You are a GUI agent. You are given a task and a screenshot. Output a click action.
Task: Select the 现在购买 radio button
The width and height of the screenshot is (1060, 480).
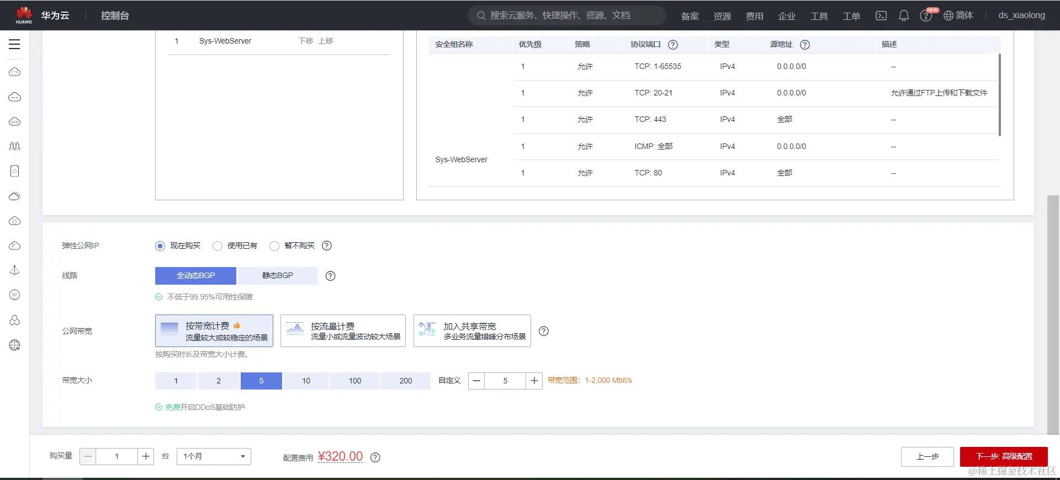[160, 246]
